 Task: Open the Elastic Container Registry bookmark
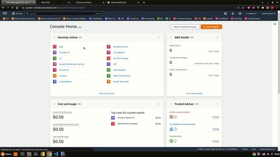tap(75, 18)
